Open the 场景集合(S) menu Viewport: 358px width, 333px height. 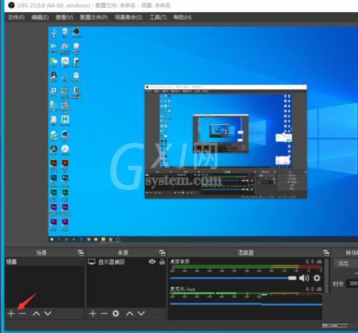(x=129, y=17)
